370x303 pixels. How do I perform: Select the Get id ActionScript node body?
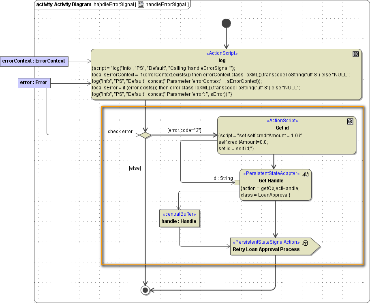click(284, 138)
